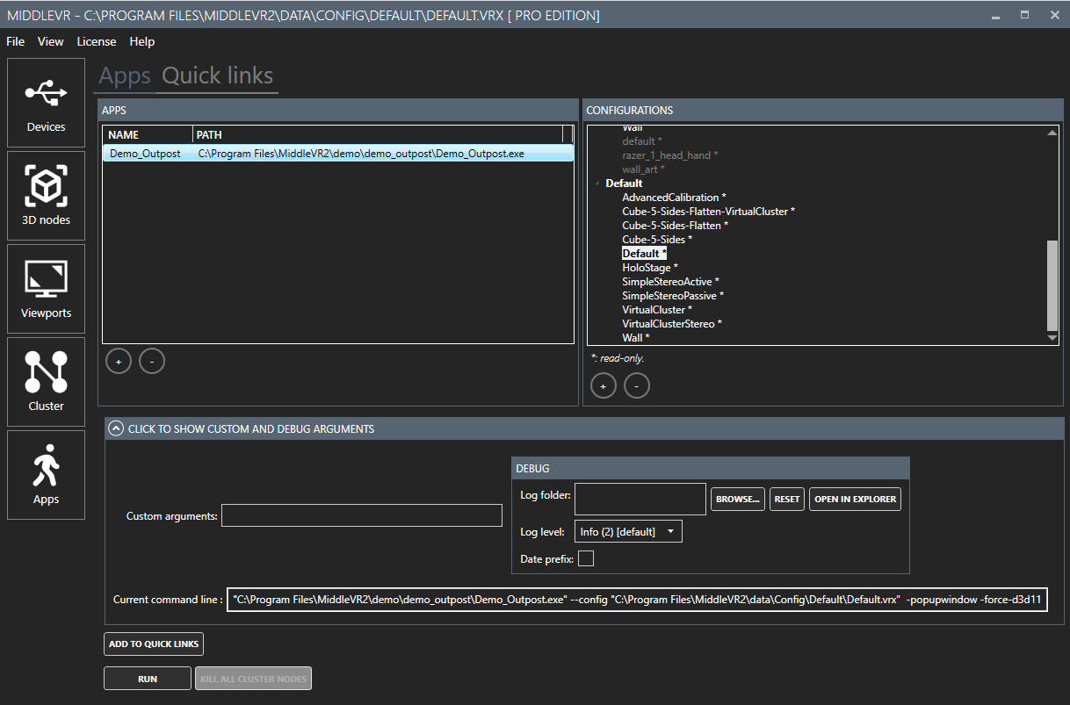Select the VirtualCluster * configuration
Screen dimensions: 1070x705
pos(657,310)
